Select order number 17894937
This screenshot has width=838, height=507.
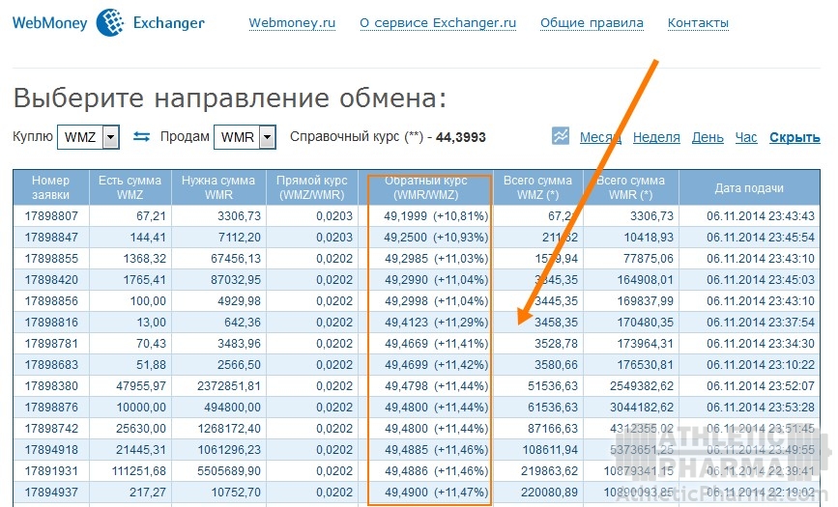coord(51,493)
